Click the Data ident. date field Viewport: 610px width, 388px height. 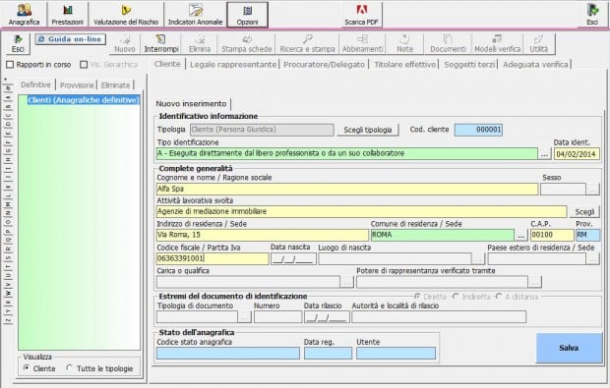577,154
